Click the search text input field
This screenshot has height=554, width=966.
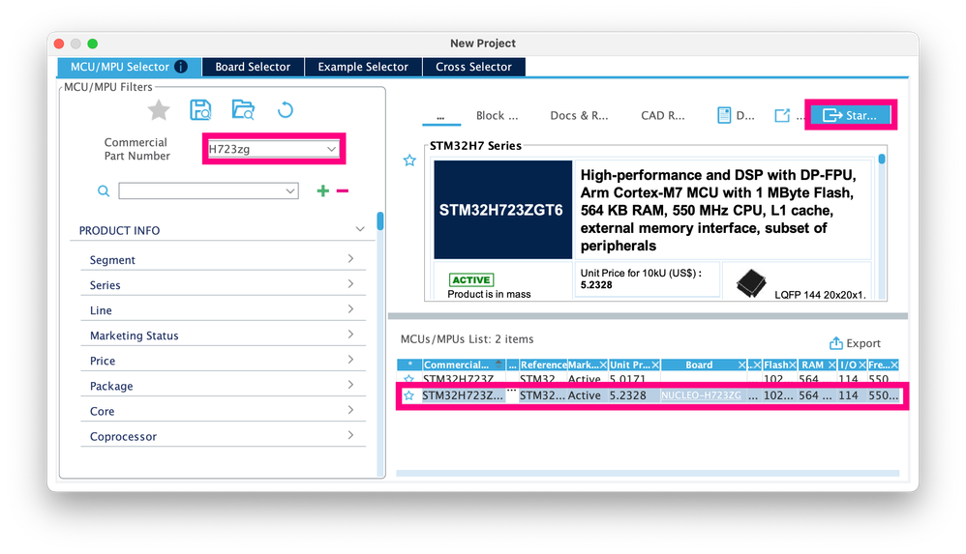pyautogui.click(x=201, y=190)
